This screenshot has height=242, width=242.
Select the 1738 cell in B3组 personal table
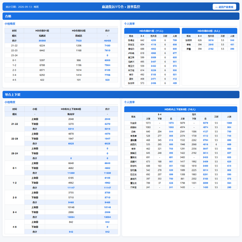(194, 136)
